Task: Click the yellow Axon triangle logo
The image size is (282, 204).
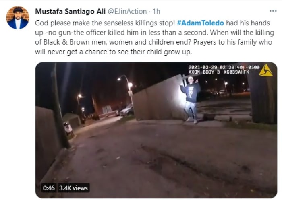Action: (265, 70)
